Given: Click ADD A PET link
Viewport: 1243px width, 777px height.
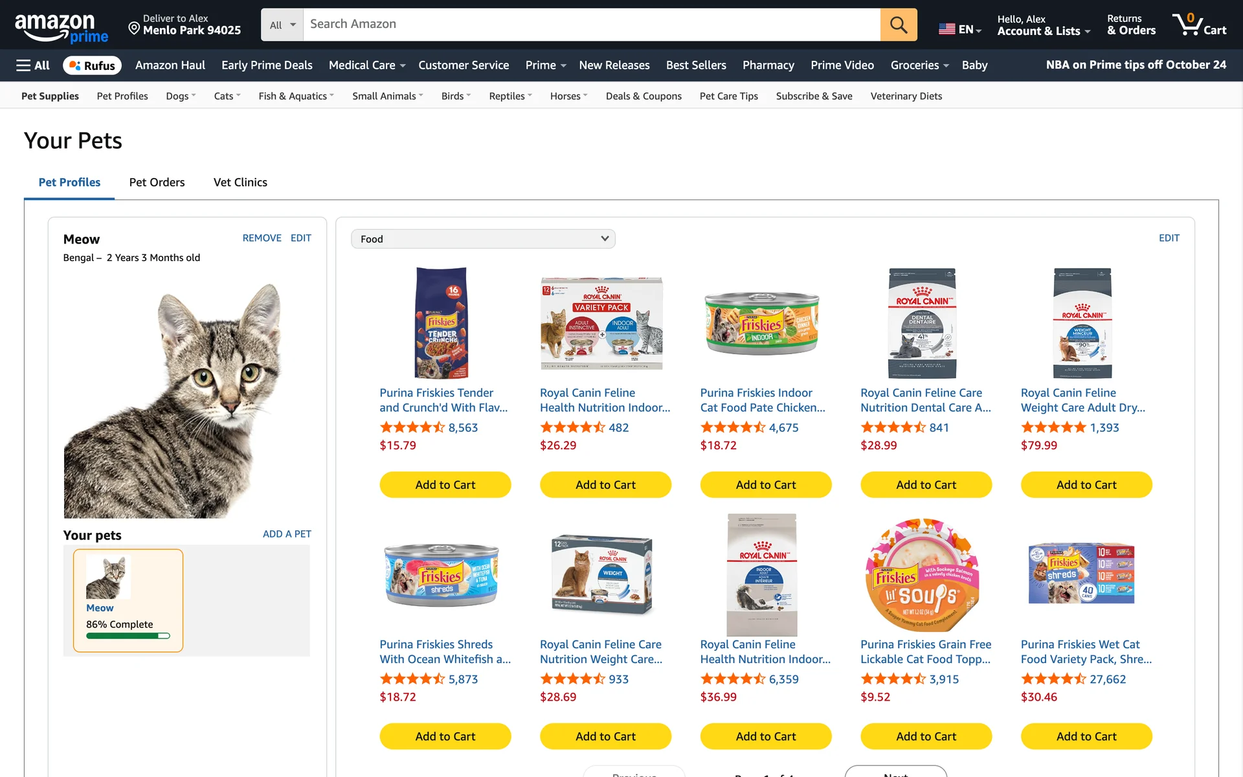Looking at the screenshot, I should (x=287, y=534).
